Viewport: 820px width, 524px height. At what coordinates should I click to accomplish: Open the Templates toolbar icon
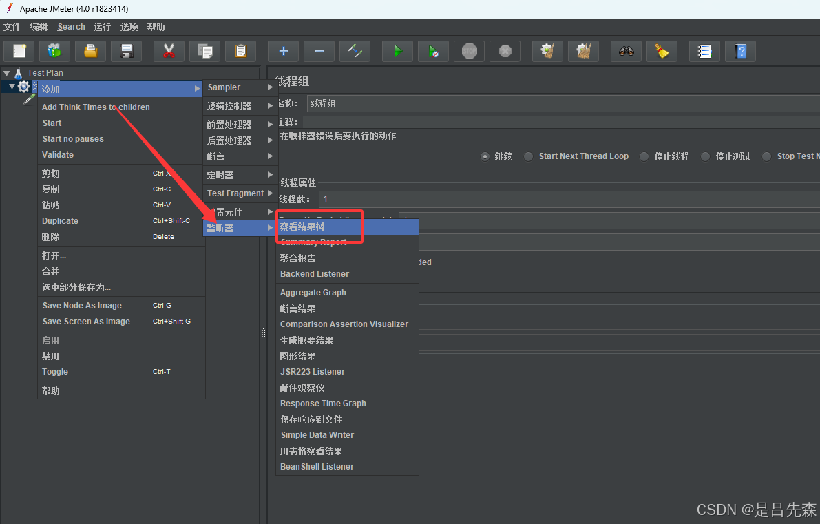tap(54, 51)
